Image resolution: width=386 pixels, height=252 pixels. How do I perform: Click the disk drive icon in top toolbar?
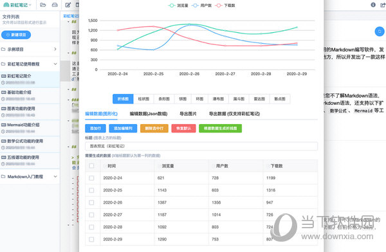(x=55, y=5)
